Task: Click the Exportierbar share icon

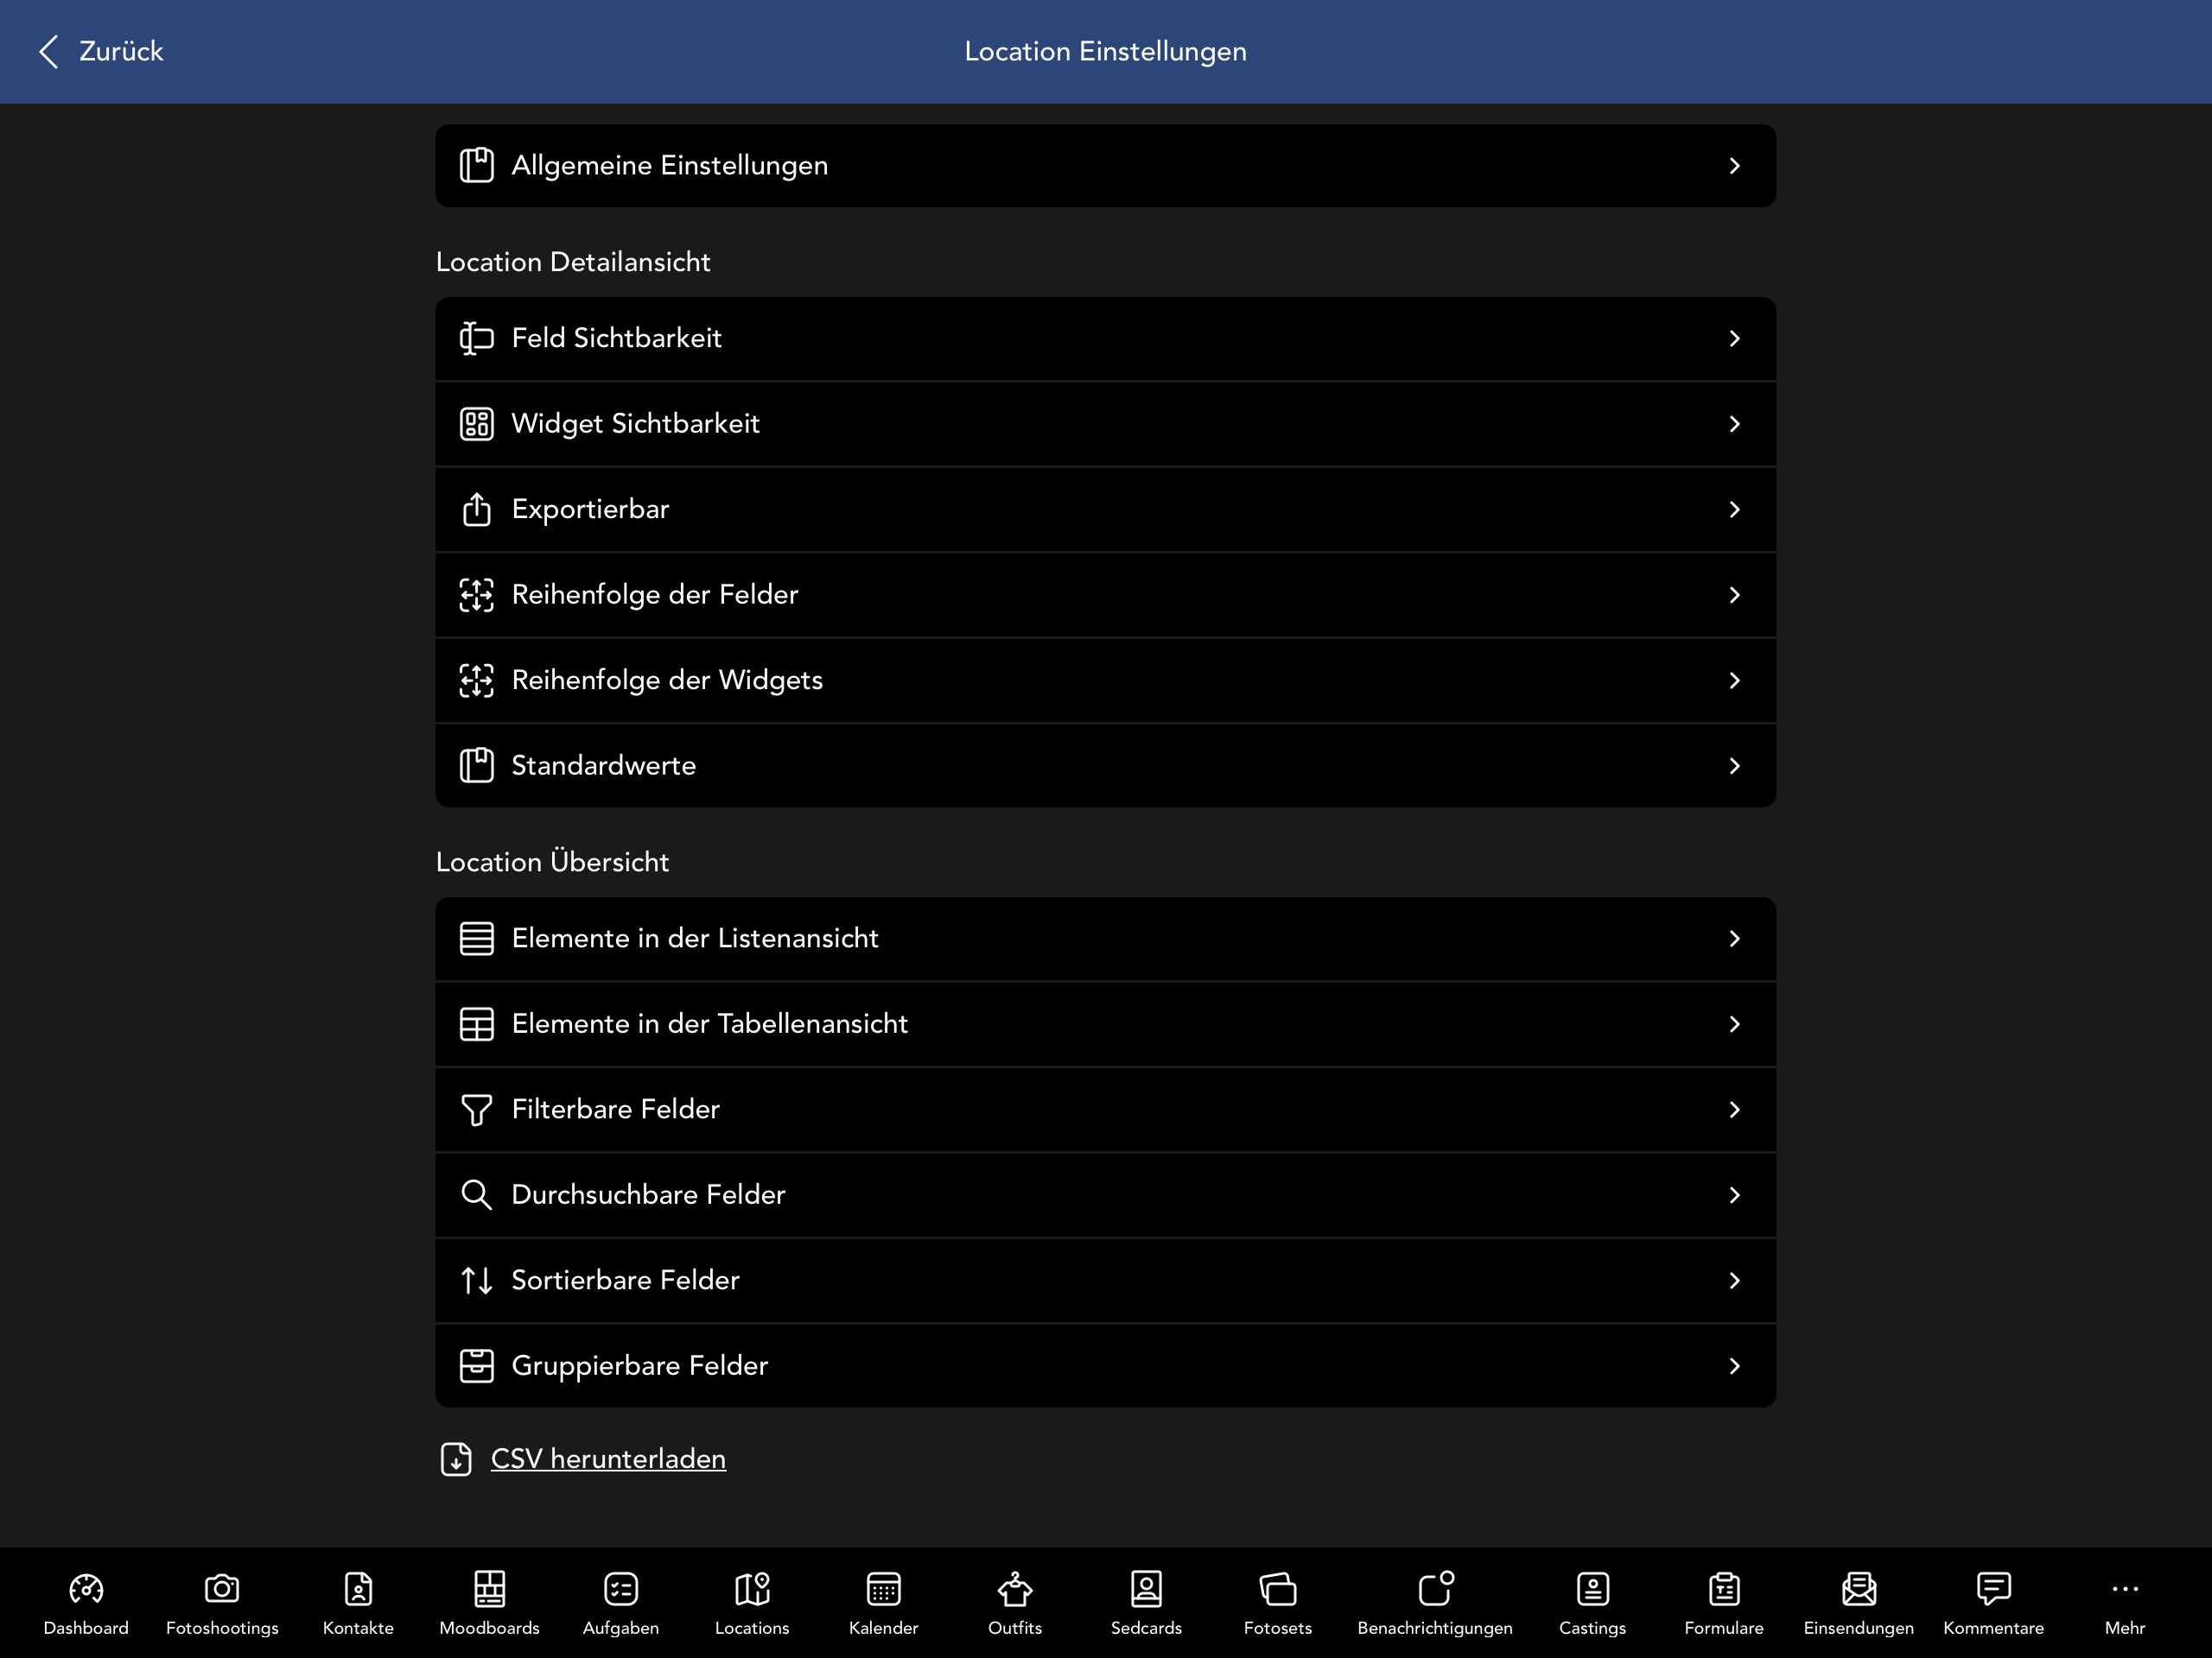Action: (x=476, y=509)
